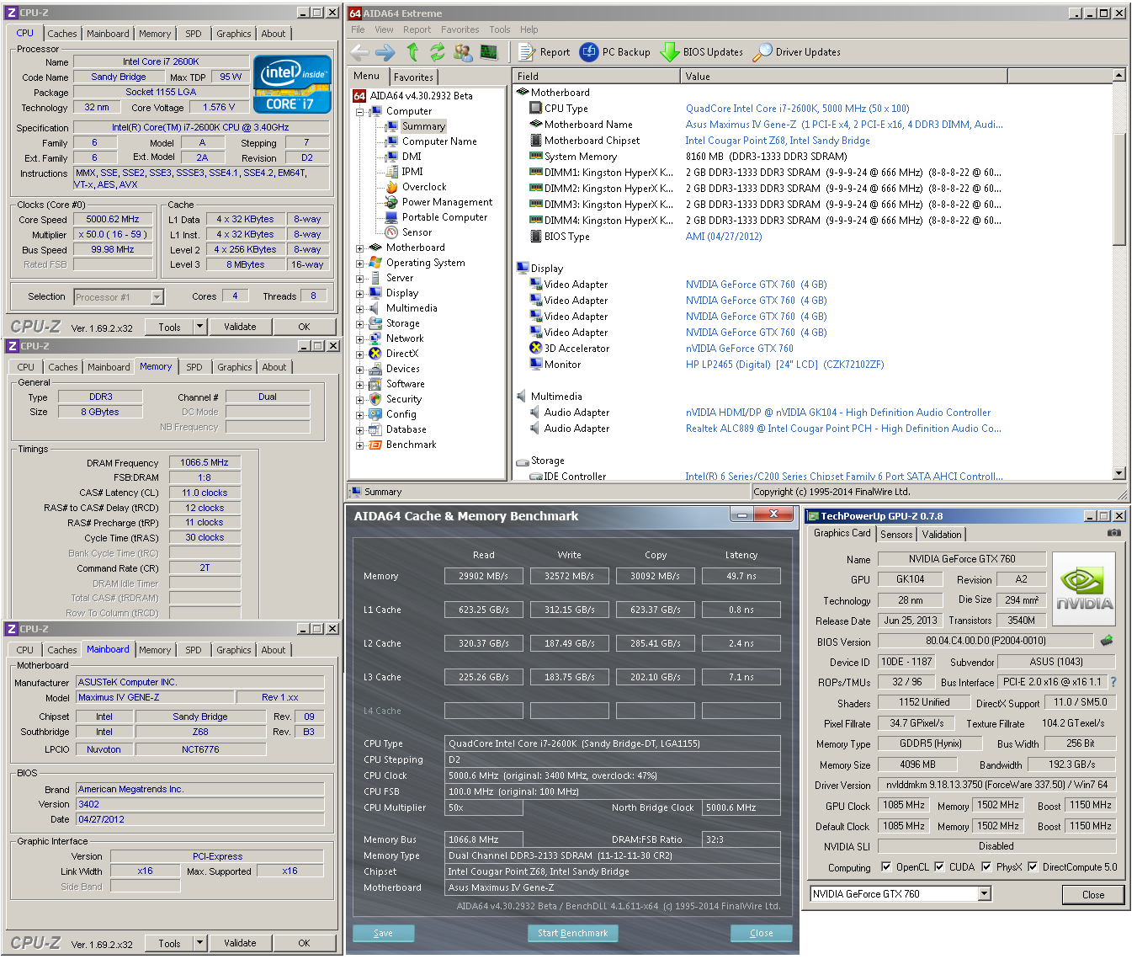
Task: Expand the Operating System tree node
Action: point(360,264)
